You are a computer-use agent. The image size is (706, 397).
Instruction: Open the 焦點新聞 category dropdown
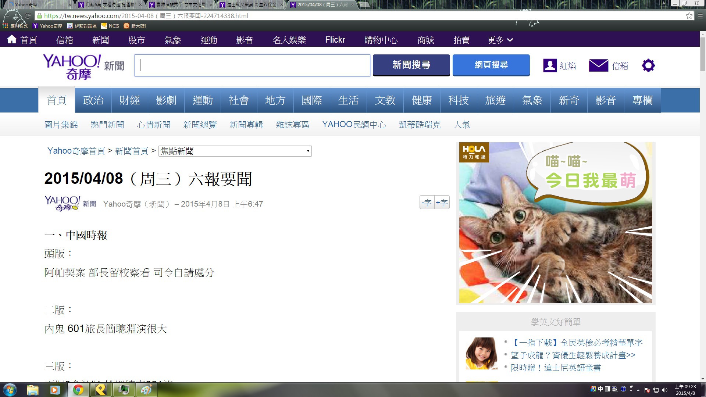coord(235,151)
